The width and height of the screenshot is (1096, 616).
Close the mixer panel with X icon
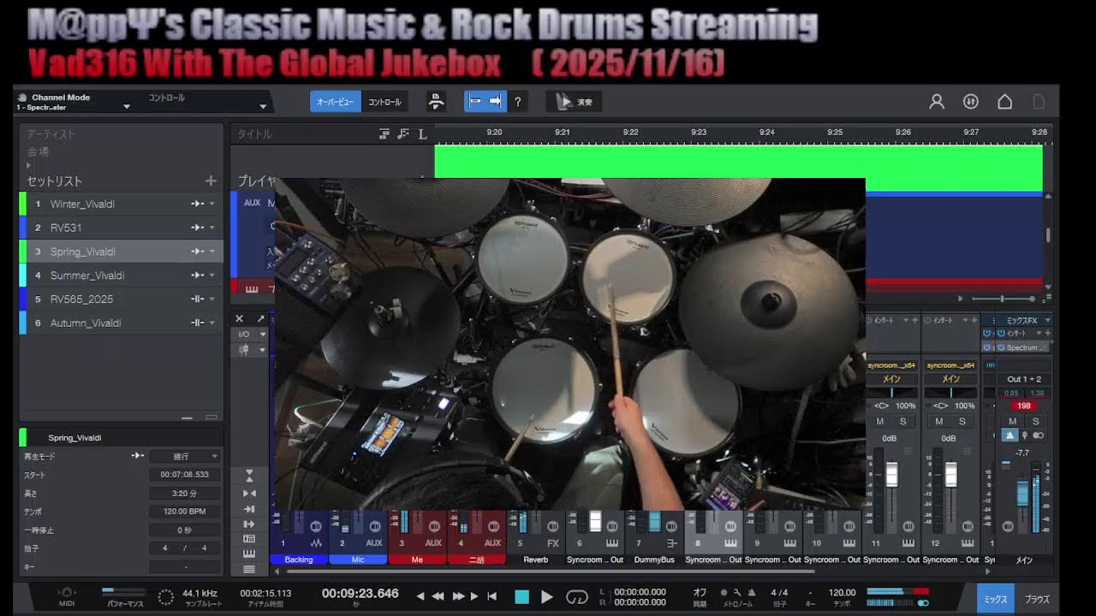click(x=240, y=319)
